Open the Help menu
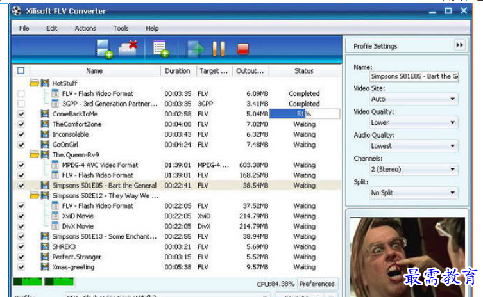483x297 pixels. [x=152, y=28]
